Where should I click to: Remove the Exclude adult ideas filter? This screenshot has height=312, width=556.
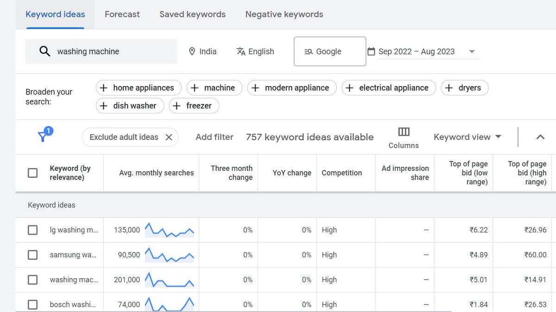(x=169, y=137)
